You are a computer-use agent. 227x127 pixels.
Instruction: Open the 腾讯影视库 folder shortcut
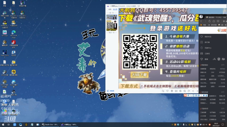(x=14, y=63)
